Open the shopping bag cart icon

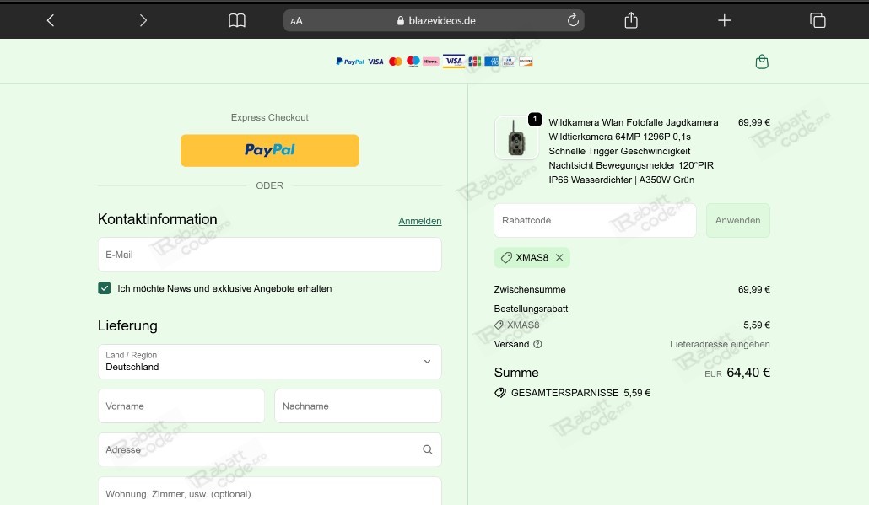762,62
